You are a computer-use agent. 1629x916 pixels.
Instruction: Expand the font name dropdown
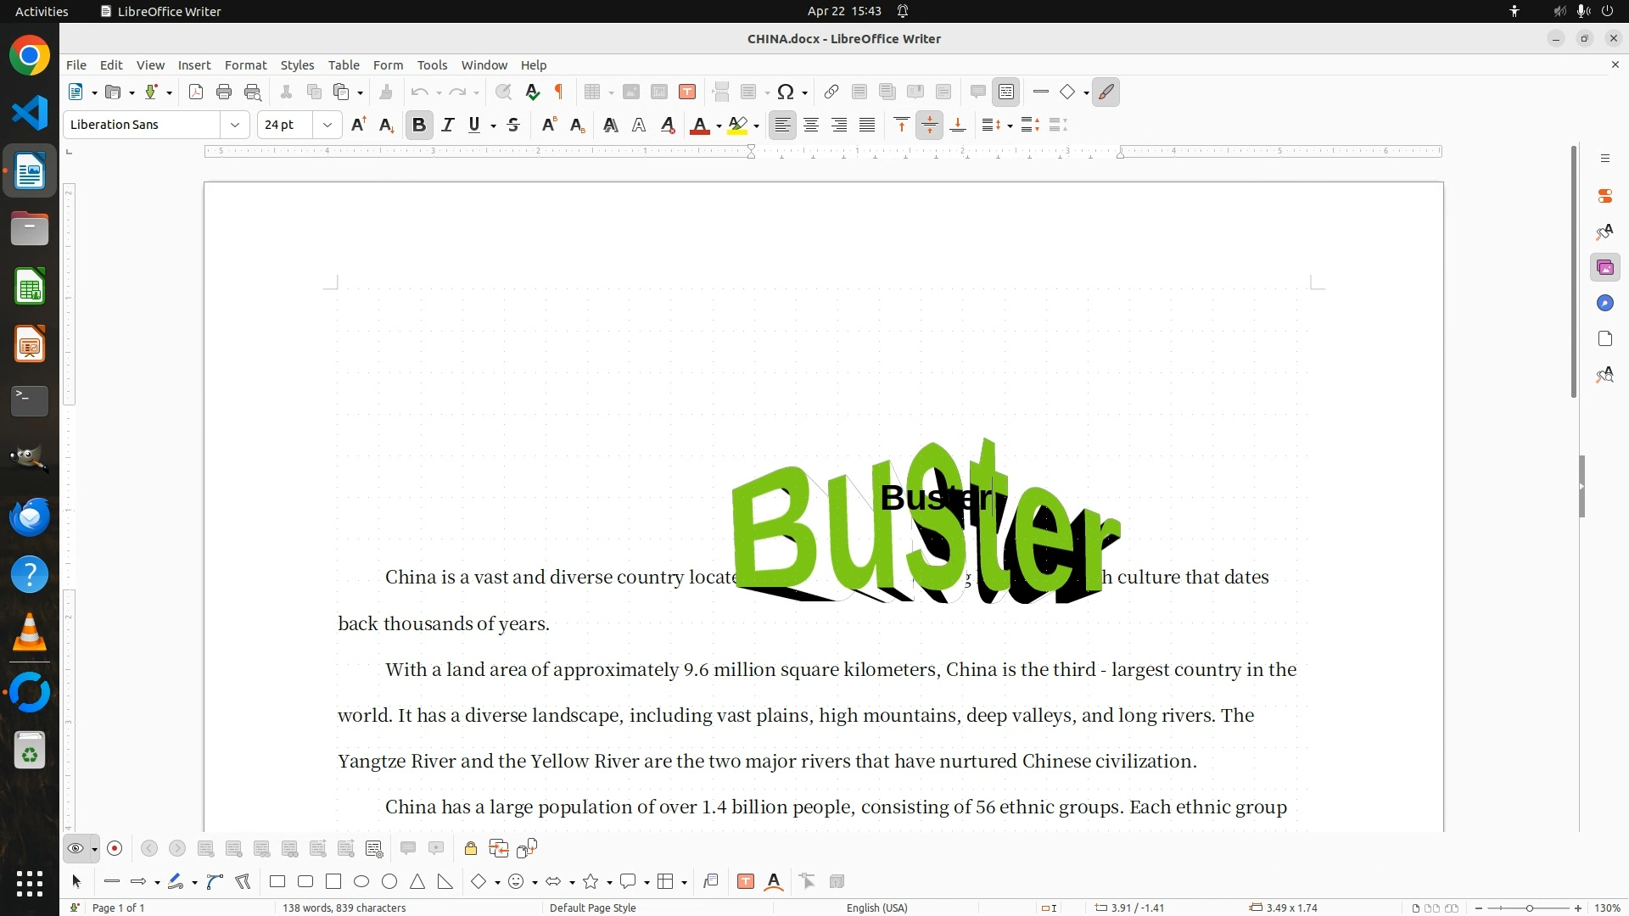point(235,126)
